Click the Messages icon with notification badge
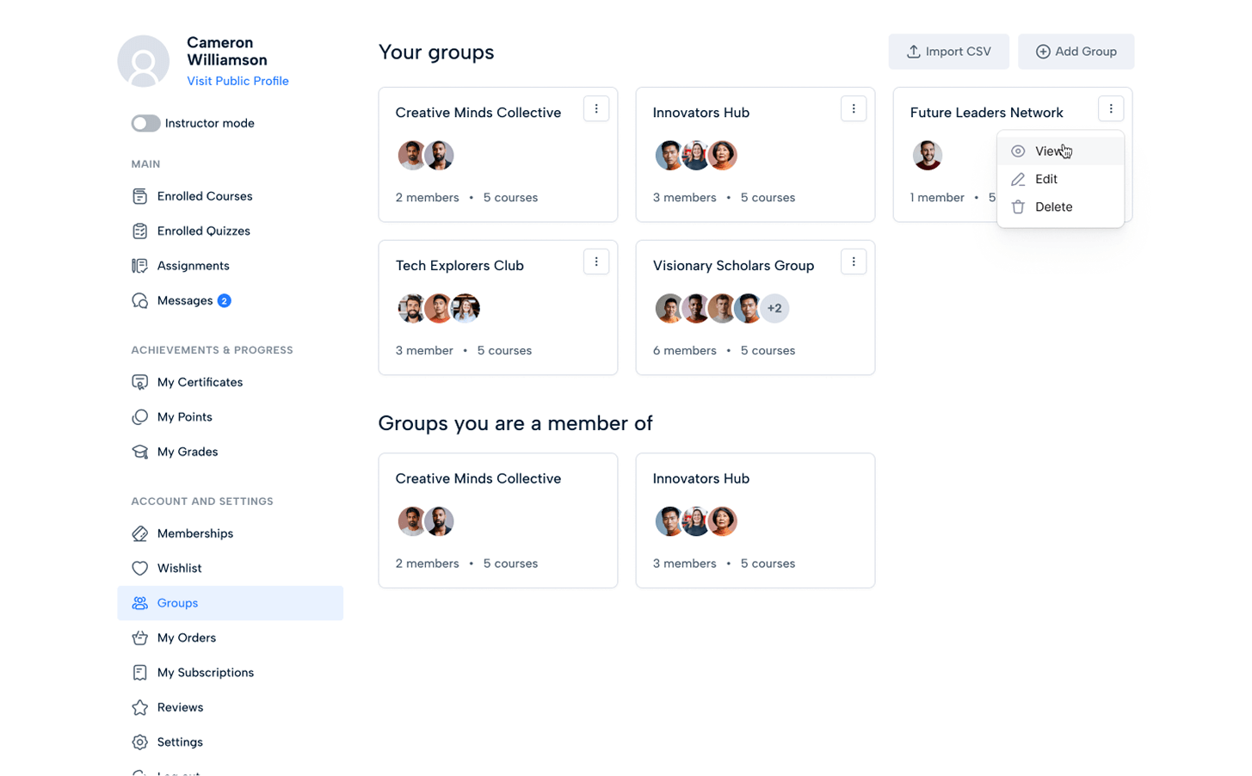This screenshot has width=1252, height=776. tap(139, 300)
